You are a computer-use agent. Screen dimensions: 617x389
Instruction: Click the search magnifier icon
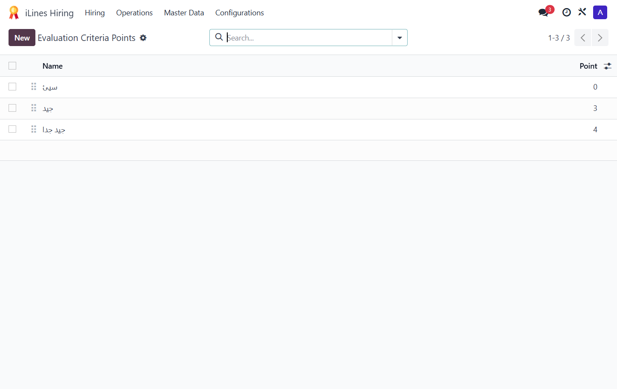click(219, 37)
